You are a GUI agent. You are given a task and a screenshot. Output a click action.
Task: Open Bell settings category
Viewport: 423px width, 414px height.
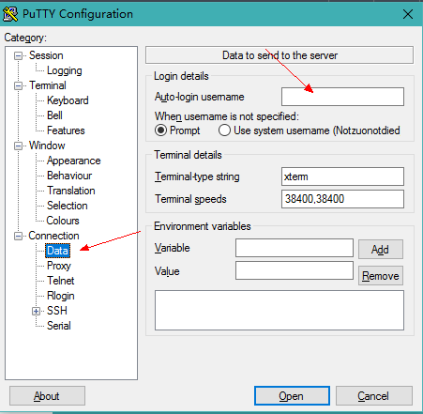pyautogui.click(x=54, y=115)
